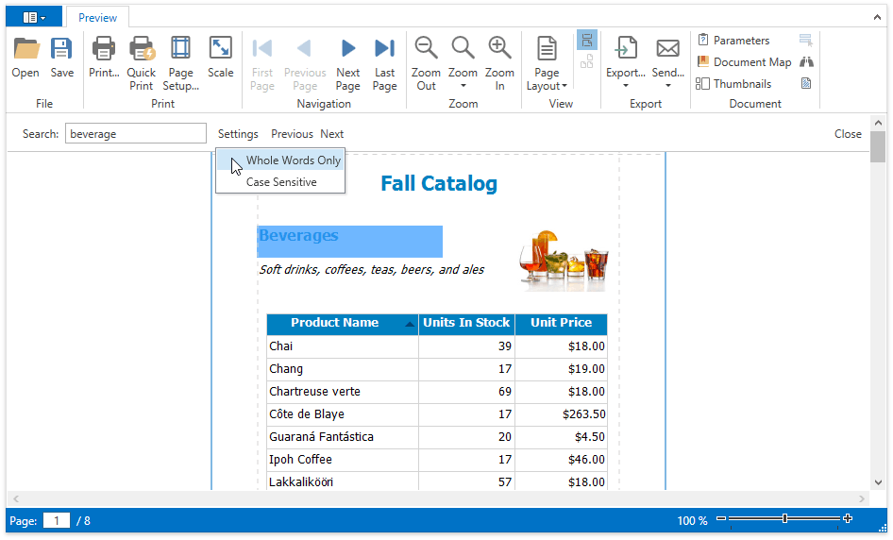Jump to Last Page
The height and width of the screenshot is (540, 893).
pos(385,62)
